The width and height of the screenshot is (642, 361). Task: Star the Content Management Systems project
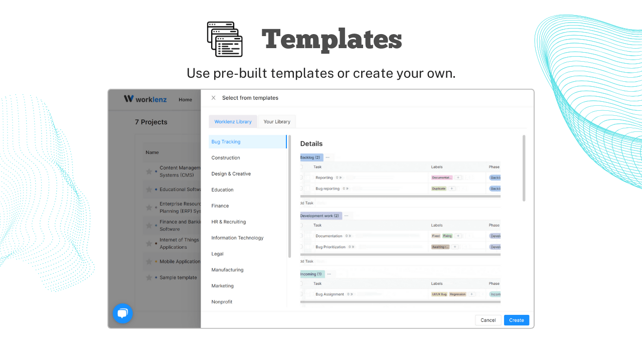click(x=148, y=171)
